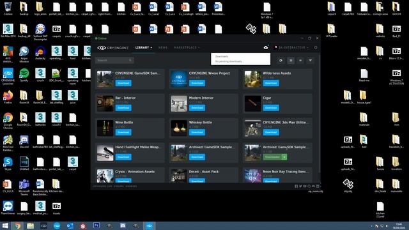Viewport: 409px width, 230px height.
Task: Select the Windows 7 ACTIVATION desktop archive
Action: coord(396,77)
